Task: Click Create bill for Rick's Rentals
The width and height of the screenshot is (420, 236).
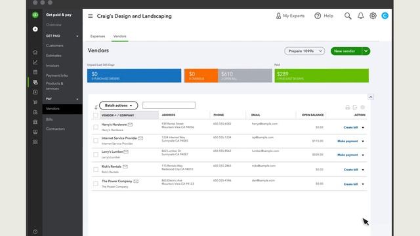Action: pos(350,170)
